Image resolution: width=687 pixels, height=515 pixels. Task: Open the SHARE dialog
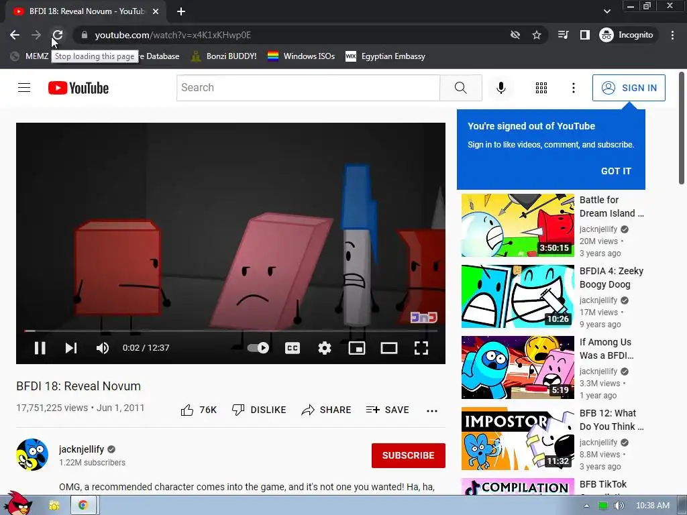(327, 410)
